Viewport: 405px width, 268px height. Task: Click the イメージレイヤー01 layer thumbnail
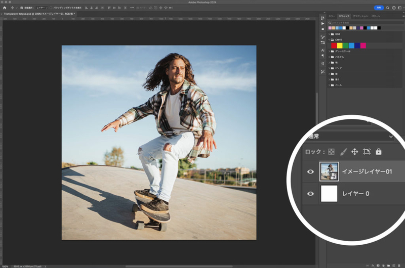point(329,171)
